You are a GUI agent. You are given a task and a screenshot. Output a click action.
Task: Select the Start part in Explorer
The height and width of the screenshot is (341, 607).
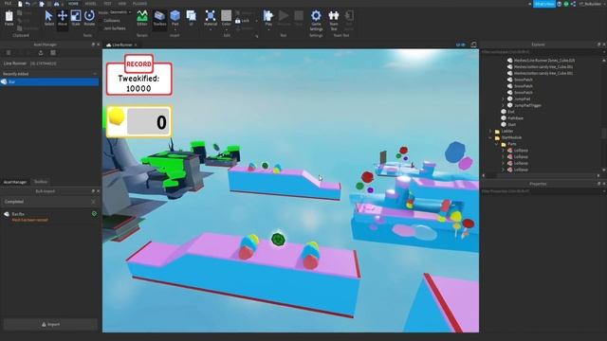(512, 124)
